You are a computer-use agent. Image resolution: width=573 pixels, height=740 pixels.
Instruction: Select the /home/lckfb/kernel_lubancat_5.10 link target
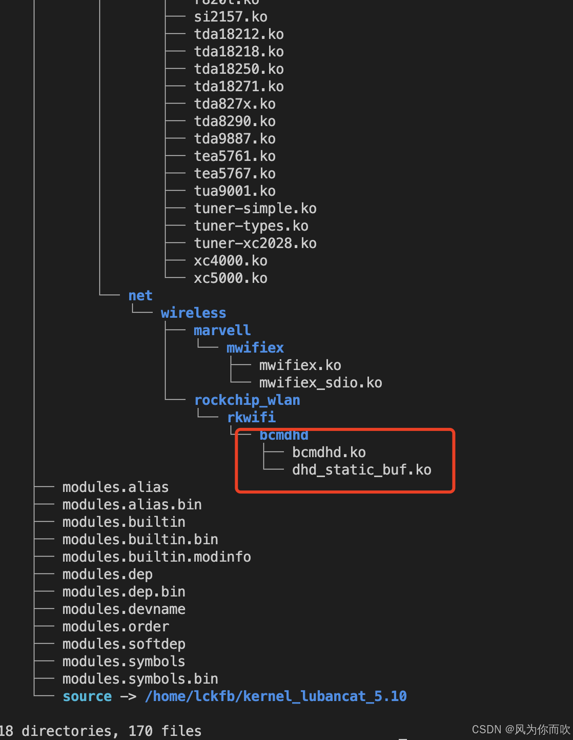pyautogui.click(x=276, y=696)
